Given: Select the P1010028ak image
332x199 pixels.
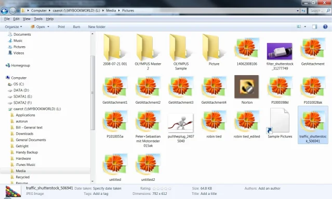Looking at the screenshot, I should [313, 90].
